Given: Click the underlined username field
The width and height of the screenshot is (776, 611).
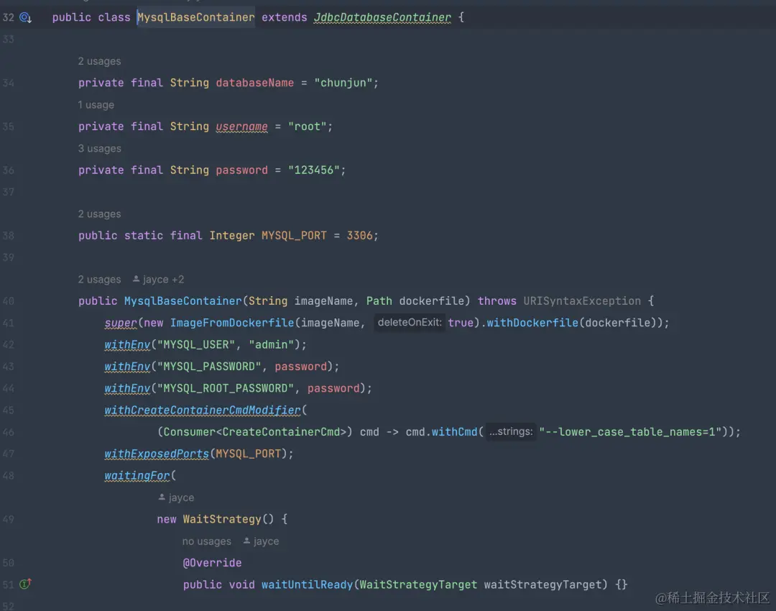Looking at the screenshot, I should pyautogui.click(x=241, y=127).
